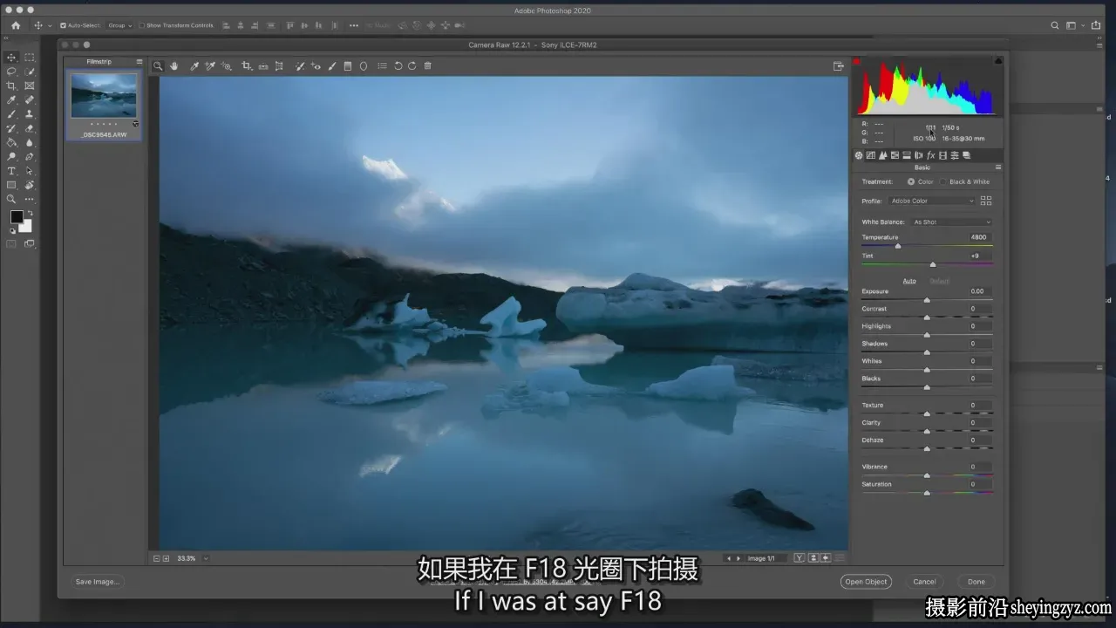Select the Transform tool in Camera Raw
The height and width of the screenshot is (628, 1116).
coord(279,66)
